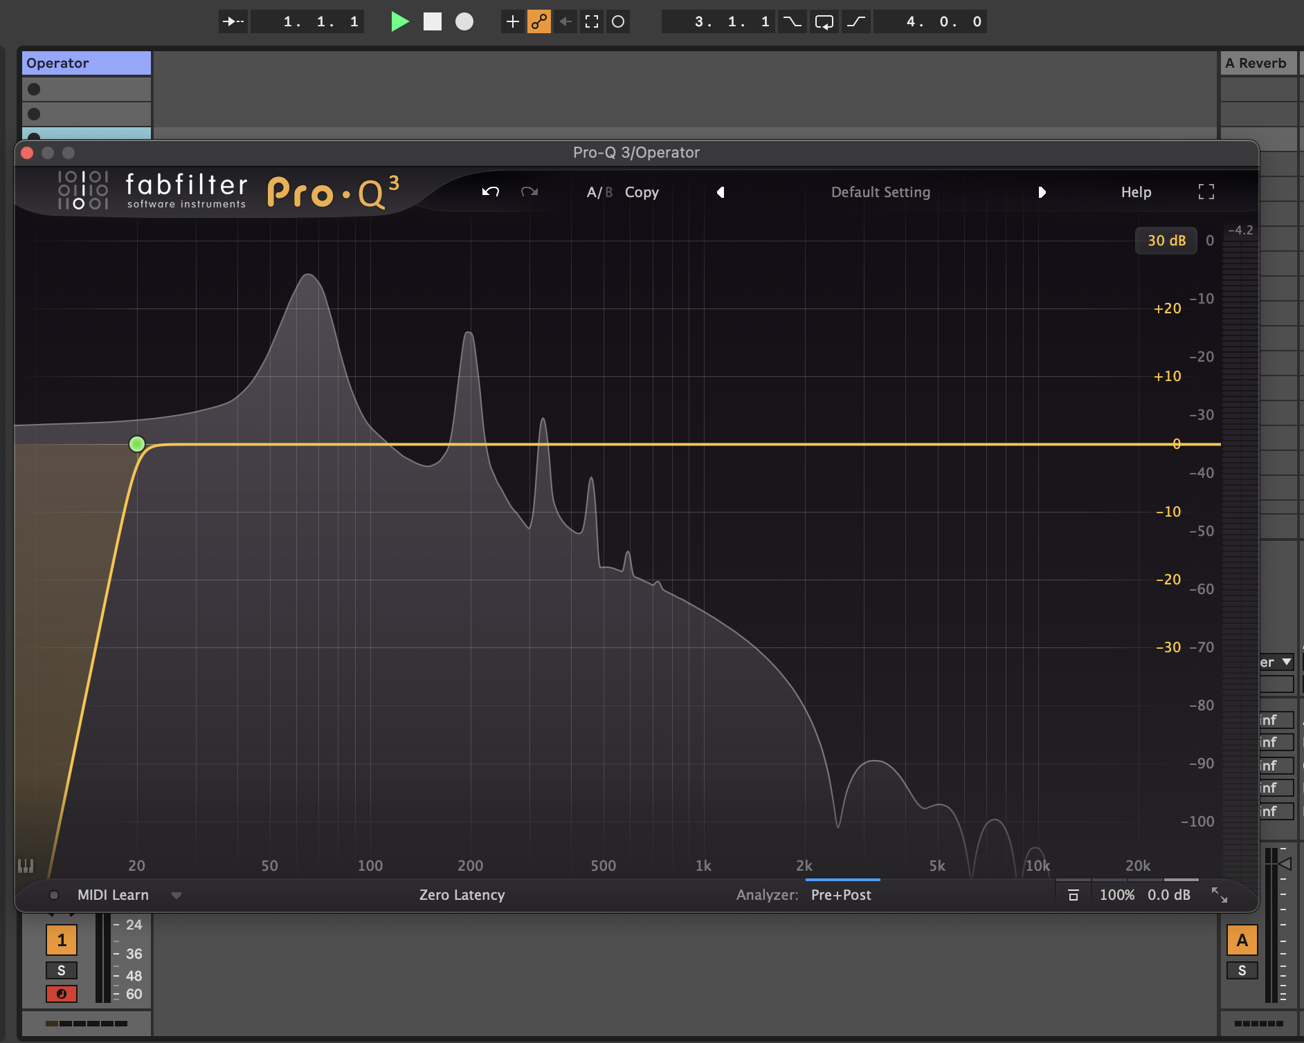Screen dimensions: 1304x1043
Task: Select the A Reverb return track header
Action: (1258, 63)
